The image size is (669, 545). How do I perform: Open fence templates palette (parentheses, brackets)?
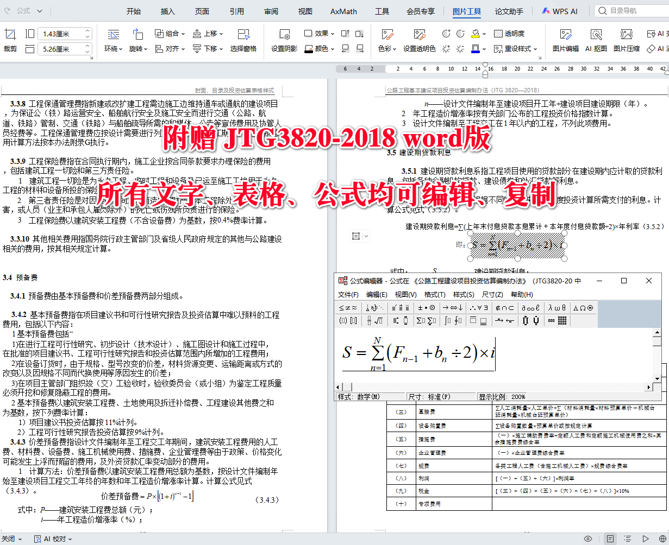[348, 321]
